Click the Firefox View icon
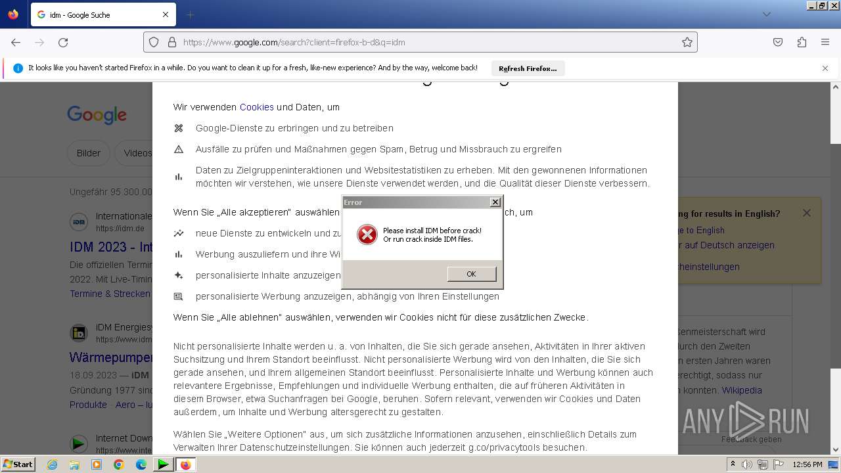 13,14
